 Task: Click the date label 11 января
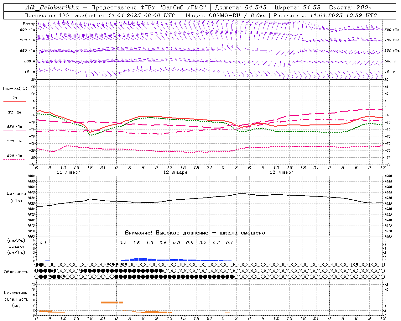coord(69,172)
